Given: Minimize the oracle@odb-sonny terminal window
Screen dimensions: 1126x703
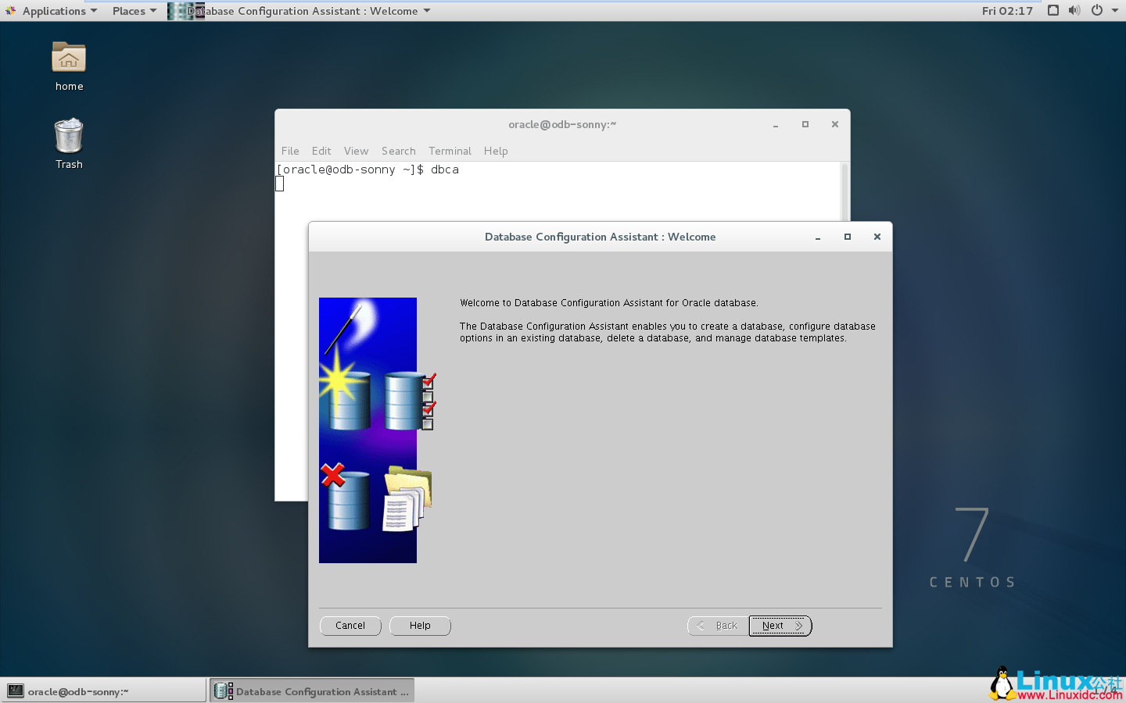Looking at the screenshot, I should (776, 125).
